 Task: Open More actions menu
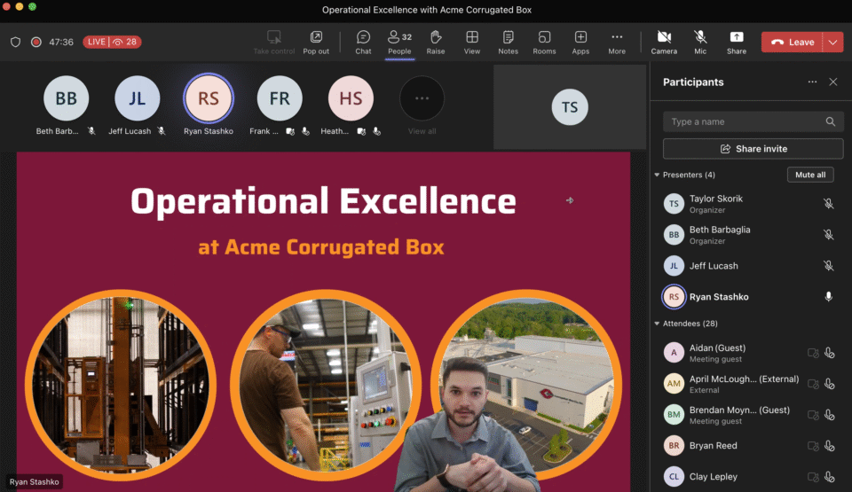click(617, 43)
